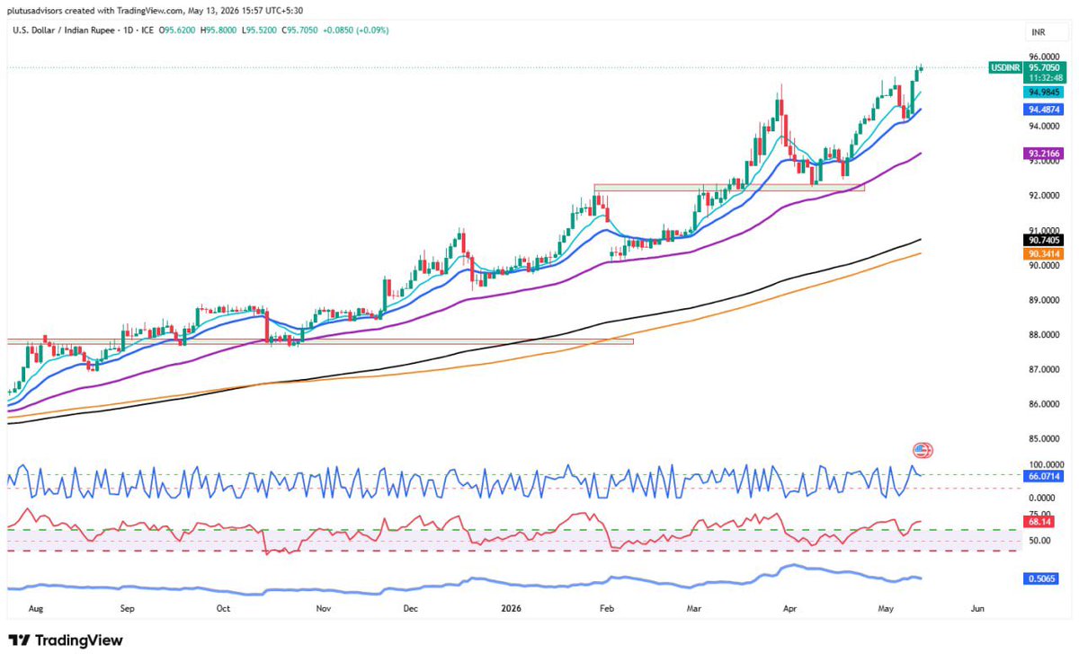
Task: Click the 95.7050 last price label
Action: pos(1044,67)
